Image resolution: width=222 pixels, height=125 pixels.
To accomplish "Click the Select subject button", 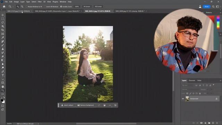I will (67, 105).
